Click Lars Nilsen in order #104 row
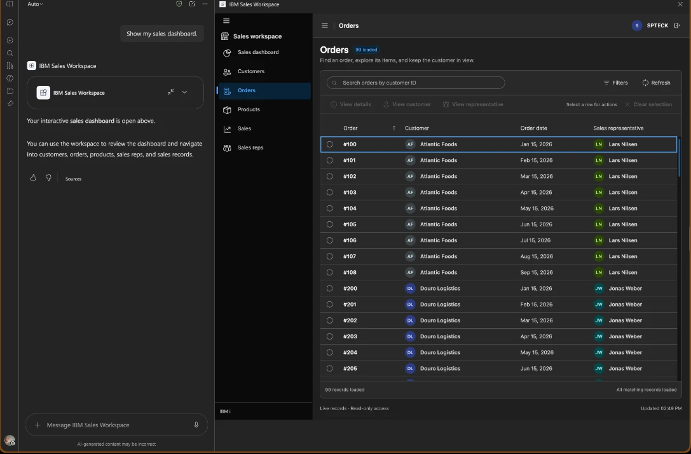Viewport: 691px width, 454px height. tap(623, 209)
